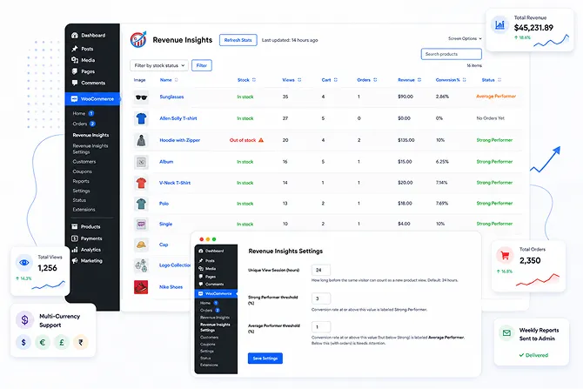The width and height of the screenshot is (583, 389).
Task: Open Extensions submenu in main sidebar
Action: coord(84,210)
